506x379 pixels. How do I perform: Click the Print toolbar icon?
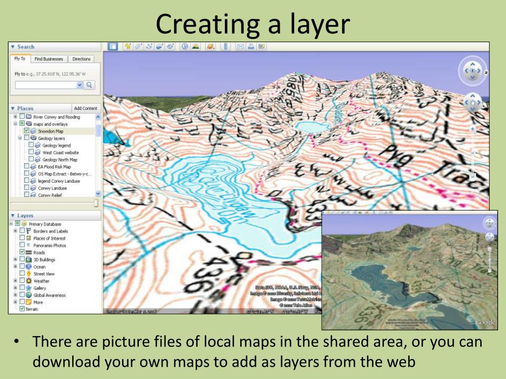click(x=251, y=46)
